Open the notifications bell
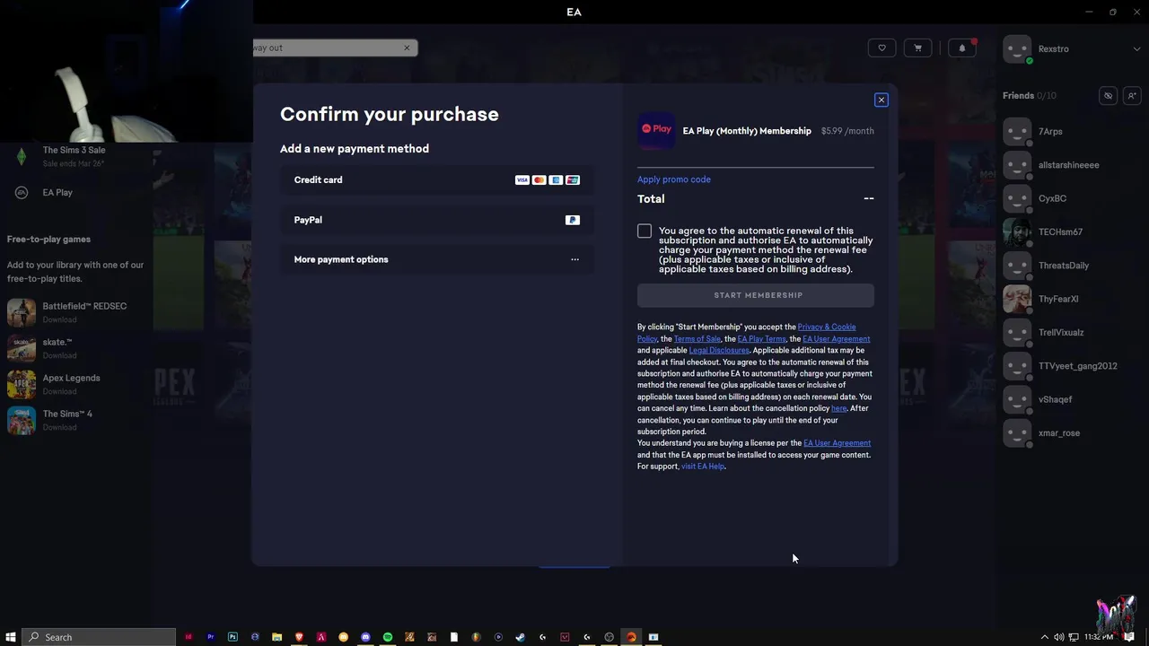 (x=962, y=48)
